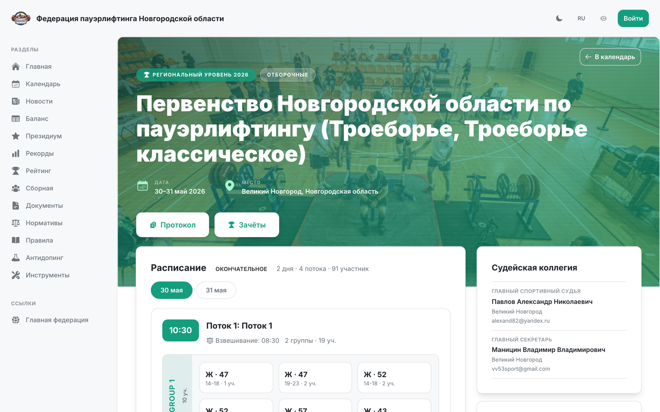This screenshot has height=412, width=660.
Task: Click the location pin icon beside Место
Action: 230,186
